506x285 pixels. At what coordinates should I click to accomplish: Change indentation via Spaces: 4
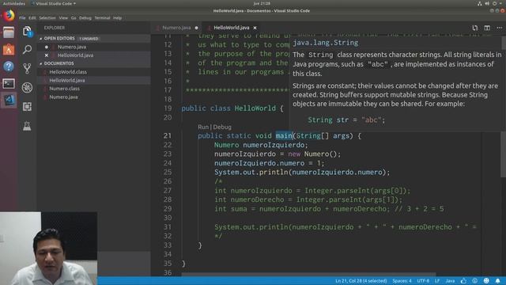coord(402,281)
